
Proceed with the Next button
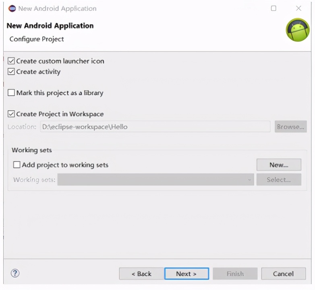(187, 274)
